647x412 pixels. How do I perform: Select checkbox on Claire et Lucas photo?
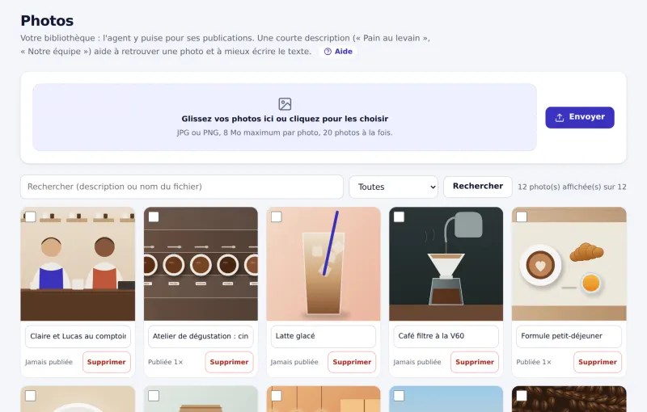[x=31, y=217]
